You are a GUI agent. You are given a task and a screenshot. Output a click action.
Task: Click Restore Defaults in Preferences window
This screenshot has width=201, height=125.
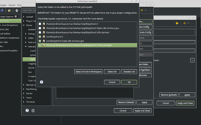[x=126, y=102]
